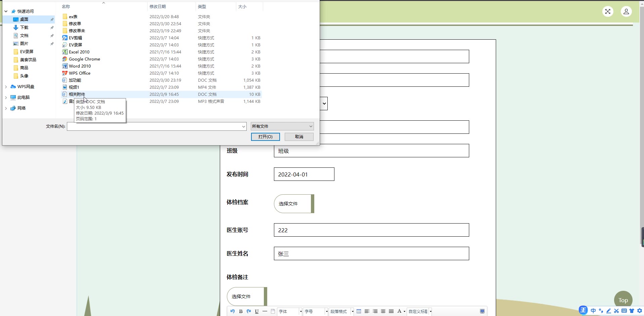Expand the WPS网盘 tree node

point(6,87)
